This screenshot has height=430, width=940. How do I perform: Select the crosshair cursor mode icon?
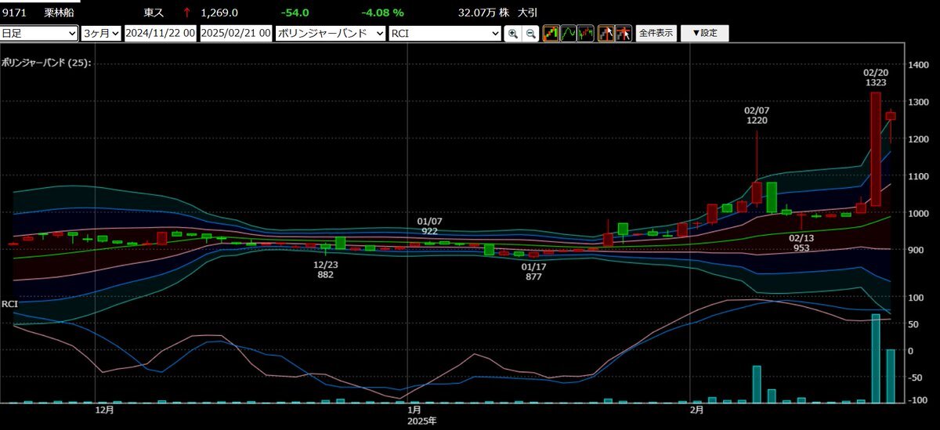click(x=624, y=34)
